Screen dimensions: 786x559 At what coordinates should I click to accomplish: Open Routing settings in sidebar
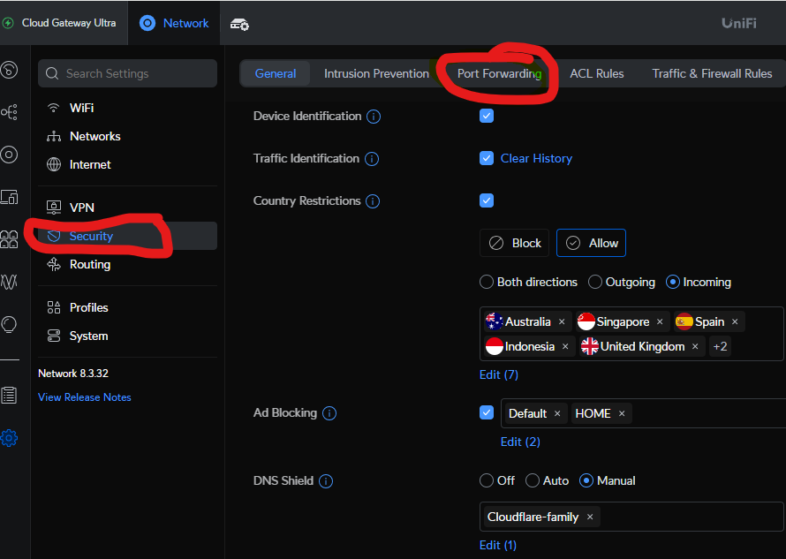point(128,264)
